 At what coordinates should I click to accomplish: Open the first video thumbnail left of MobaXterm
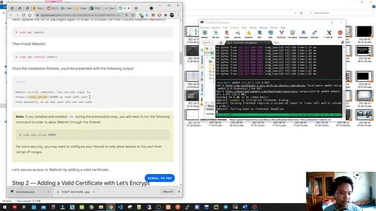pos(192,32)
